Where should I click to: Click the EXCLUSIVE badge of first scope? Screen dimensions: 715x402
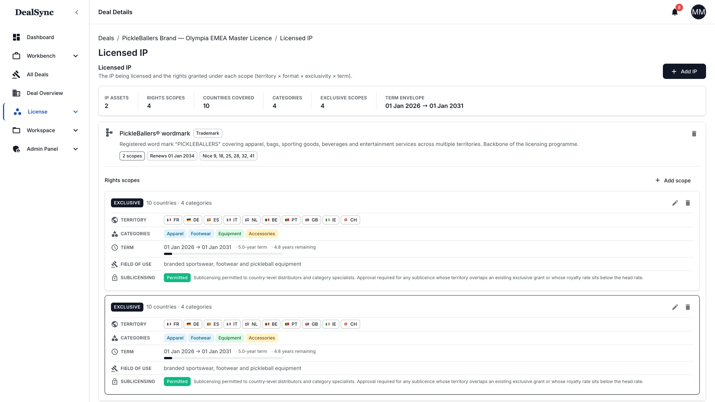(127, 203)
